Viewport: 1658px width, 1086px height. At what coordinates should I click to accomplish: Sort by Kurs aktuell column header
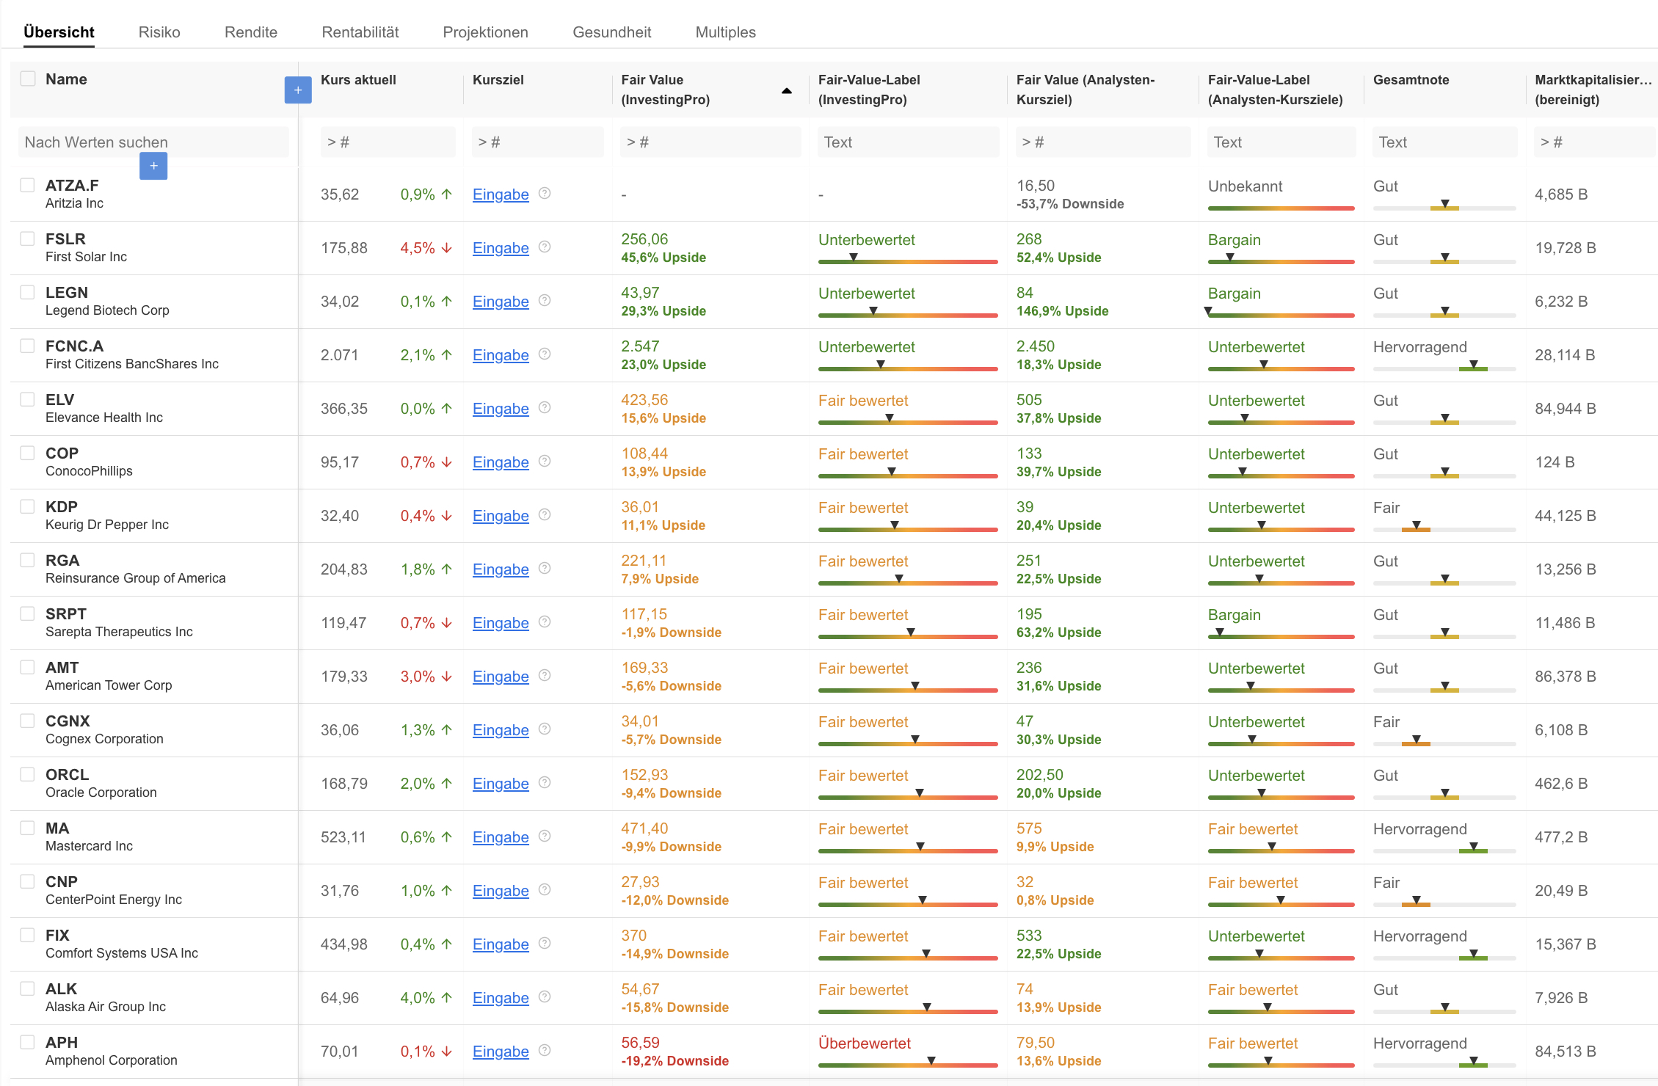coord(358,80)
